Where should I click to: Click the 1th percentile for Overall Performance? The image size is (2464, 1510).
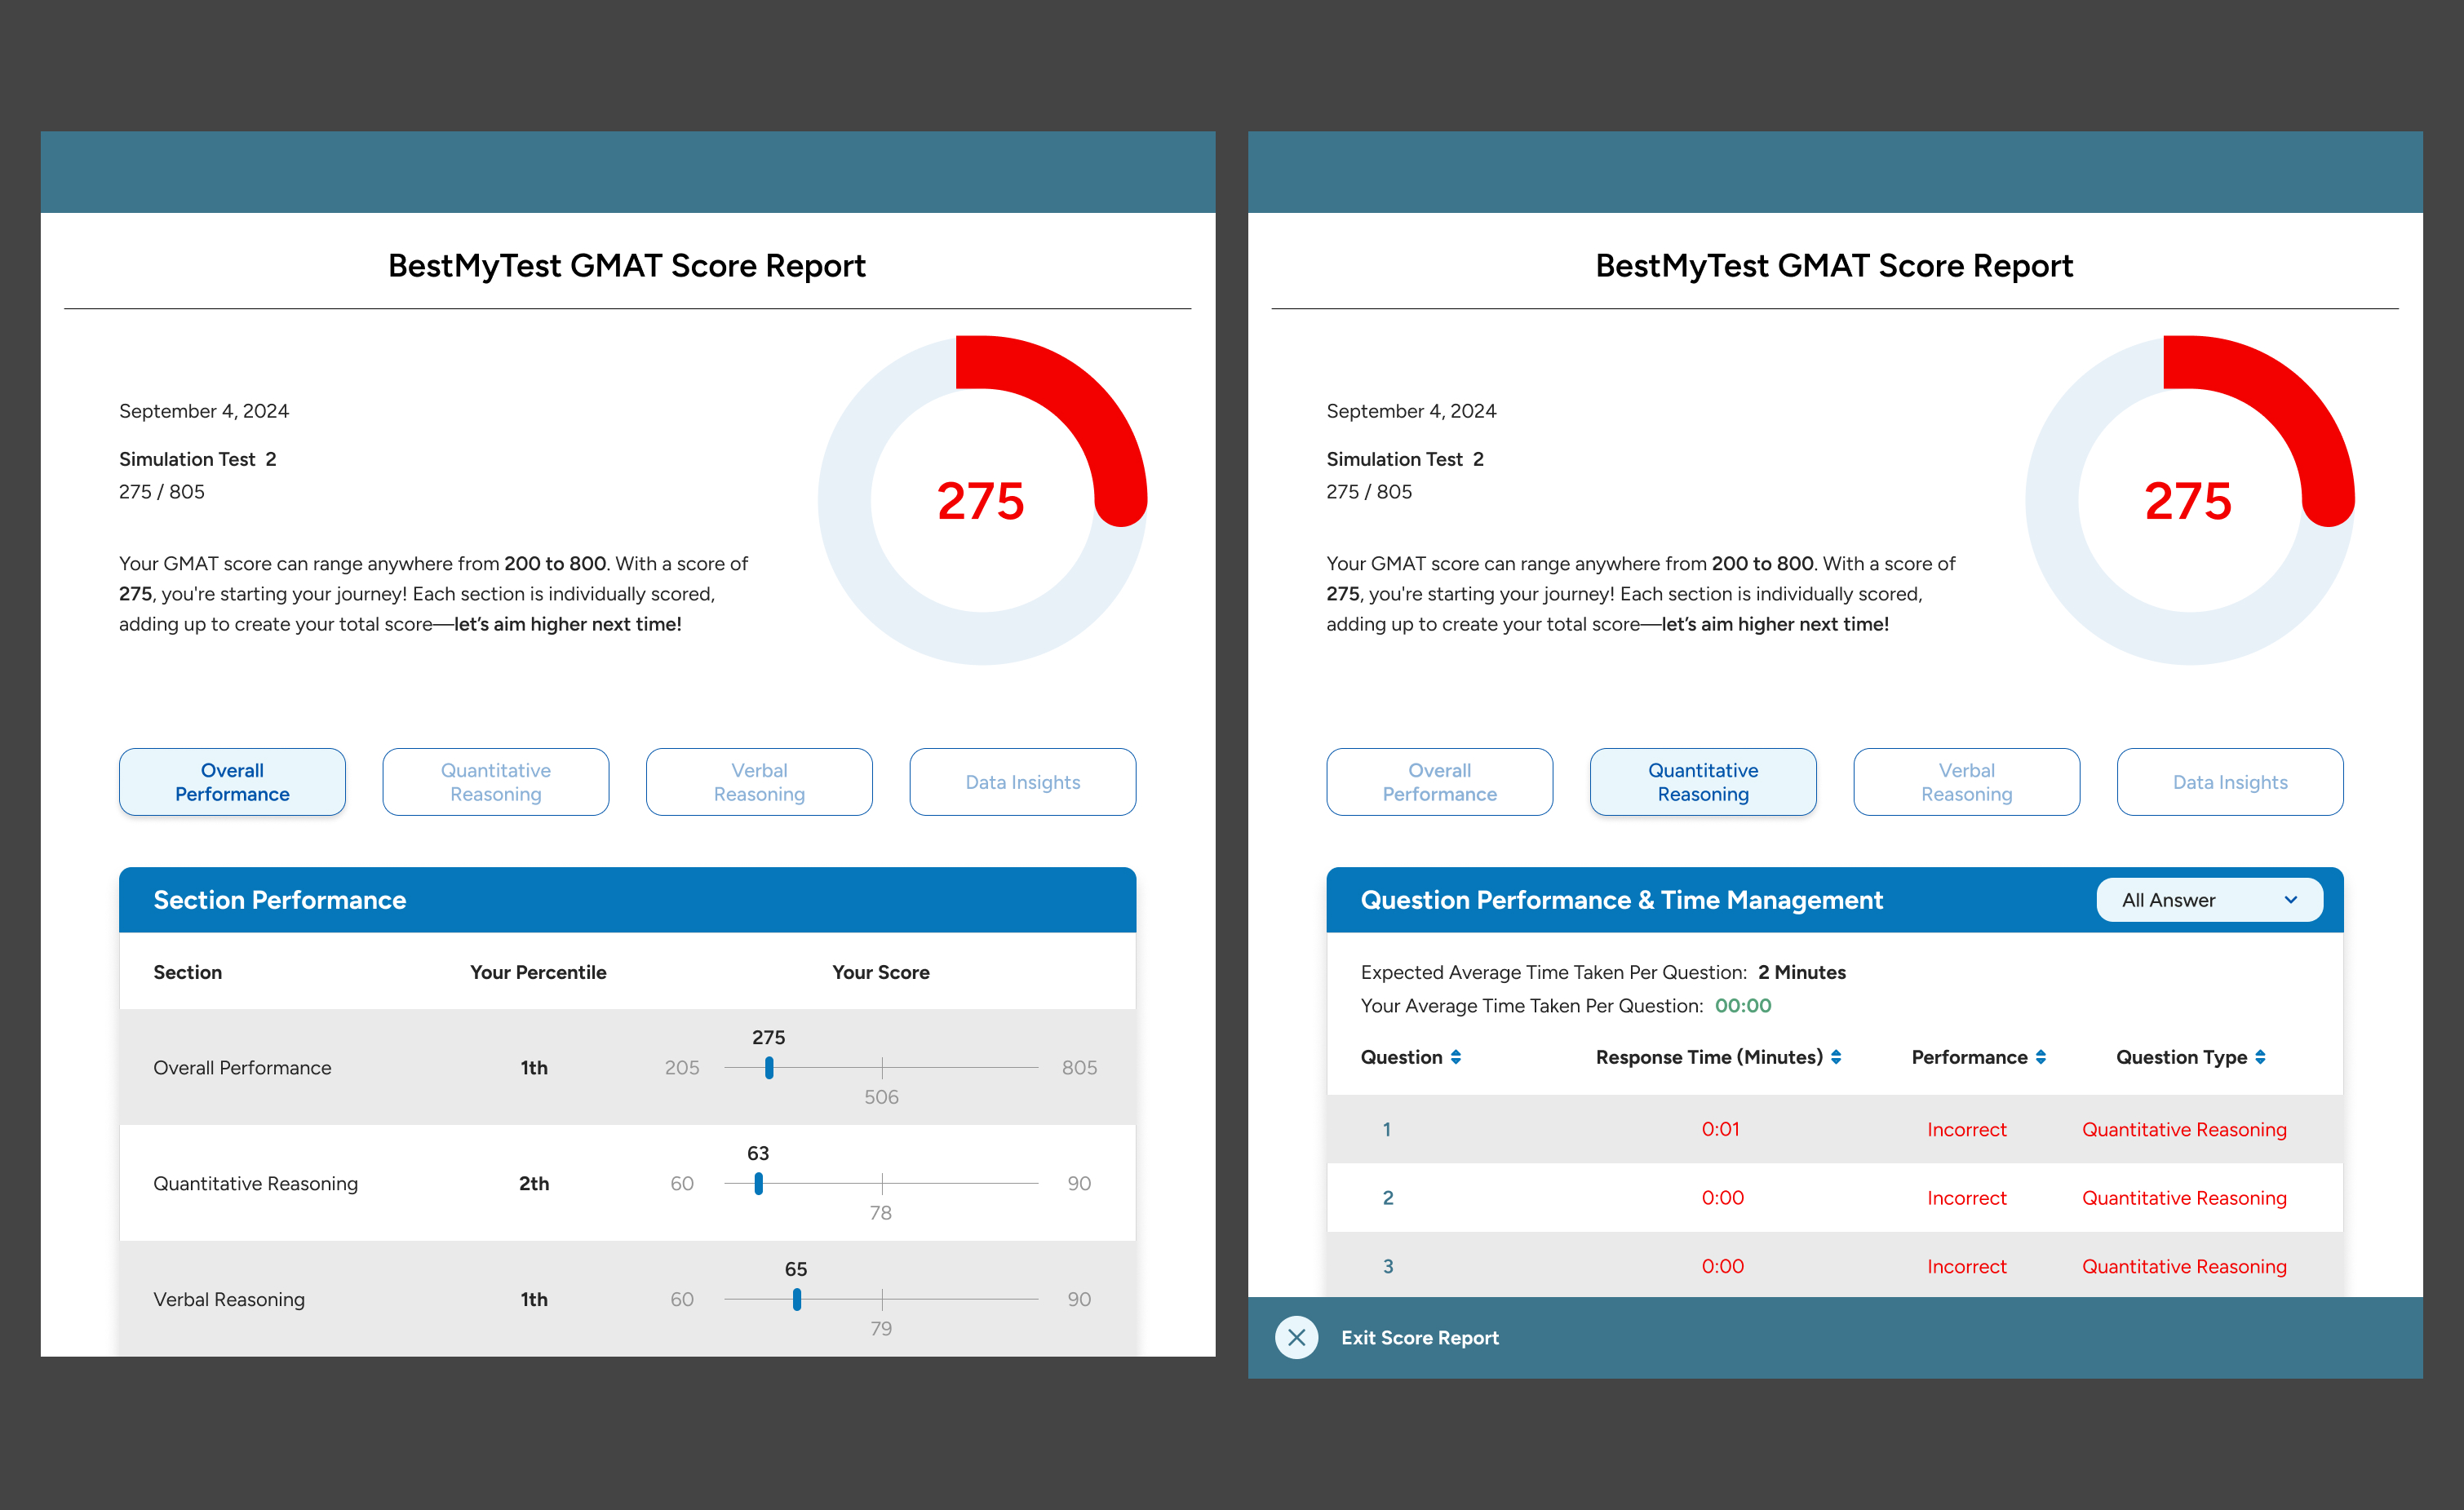[x=534, y=1068]
